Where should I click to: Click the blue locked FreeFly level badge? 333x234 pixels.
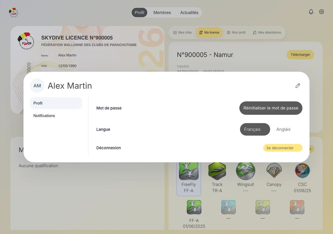(x=228, y=207)
